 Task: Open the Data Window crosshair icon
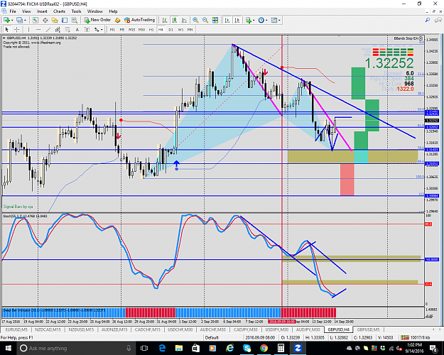(x=45, y=20)
